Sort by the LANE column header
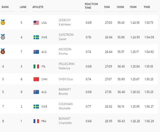The image size is (160, 132). pyautogui.click(x=23, y=7)
